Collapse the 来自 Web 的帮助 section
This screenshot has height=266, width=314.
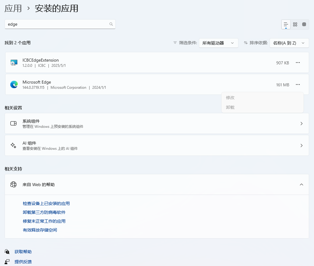[x=302, y=185]
